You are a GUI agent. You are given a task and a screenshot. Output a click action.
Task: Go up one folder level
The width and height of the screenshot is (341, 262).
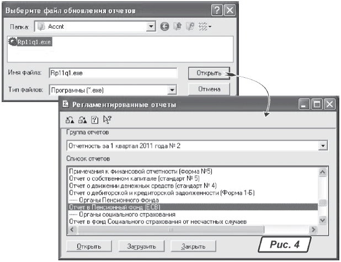click(177, 26)
